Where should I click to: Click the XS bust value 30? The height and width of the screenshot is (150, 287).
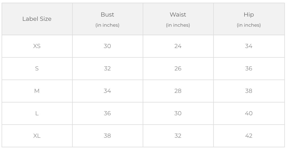pyautogui.click(x=107, y=46)
